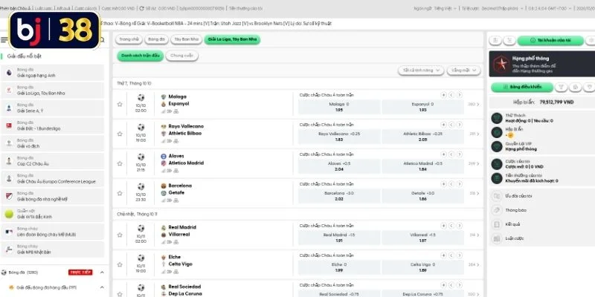This screenshot has width=595, height=297.
Task: Favorite the Rayo Vallecano vs Athletic Bilbao star
Action: (120, 134)
